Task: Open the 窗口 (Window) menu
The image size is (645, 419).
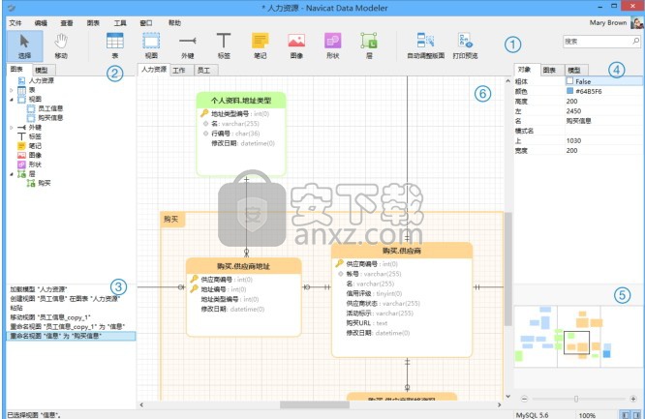Action: pos(146,23)
